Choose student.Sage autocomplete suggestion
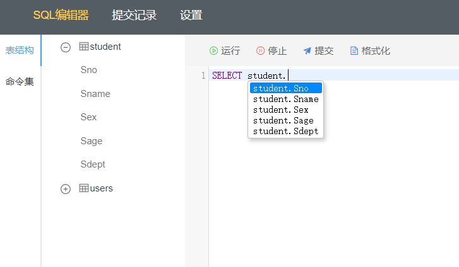 tap(286, 121)
